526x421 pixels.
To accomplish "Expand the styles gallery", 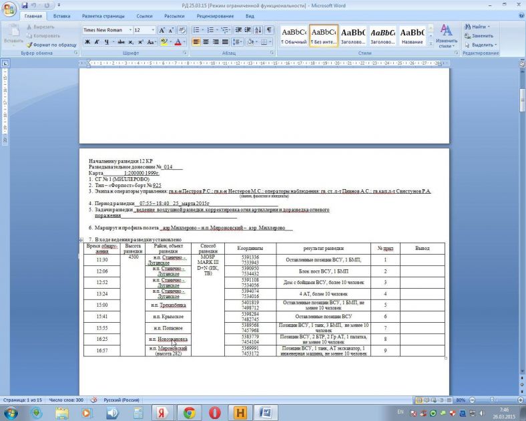I will (x=431, y=44).
